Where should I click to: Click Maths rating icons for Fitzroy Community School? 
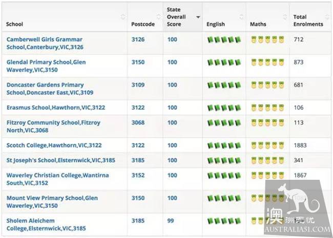pyautogui.click(x=267, y=123)
